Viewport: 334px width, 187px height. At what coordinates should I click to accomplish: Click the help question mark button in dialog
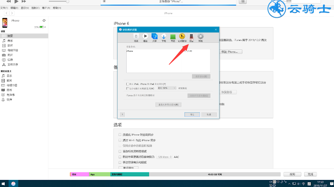coord(122,114)
